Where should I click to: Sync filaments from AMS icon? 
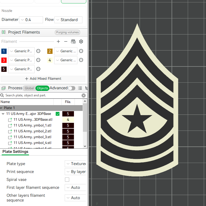click(x=73, y=41)
